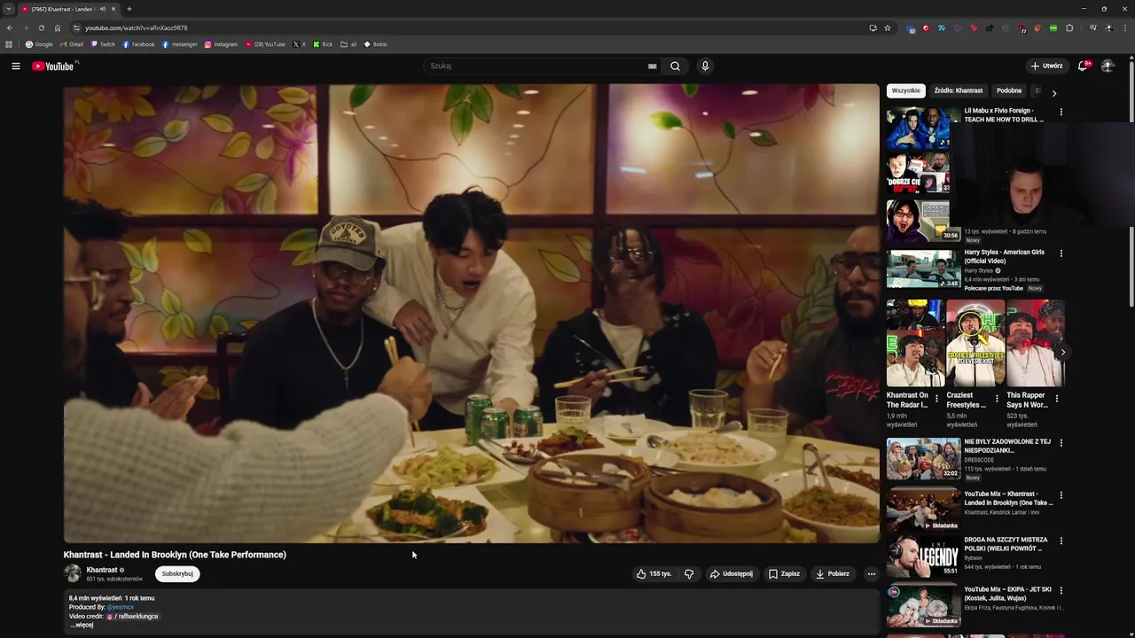Open the notifications bell
Viewport: 1135px width, 638px height.
(x=1083, y=66)
